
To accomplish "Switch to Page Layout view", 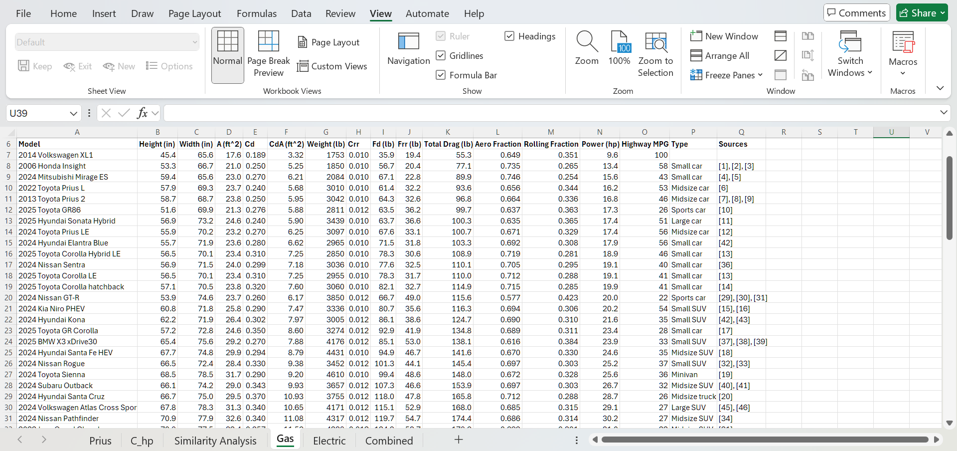I will click(x=328, y=42).
